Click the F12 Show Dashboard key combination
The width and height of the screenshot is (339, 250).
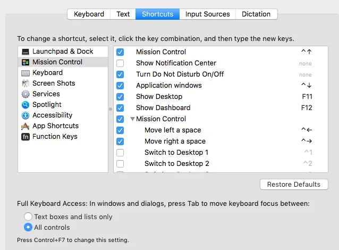(x=307, y=108)
